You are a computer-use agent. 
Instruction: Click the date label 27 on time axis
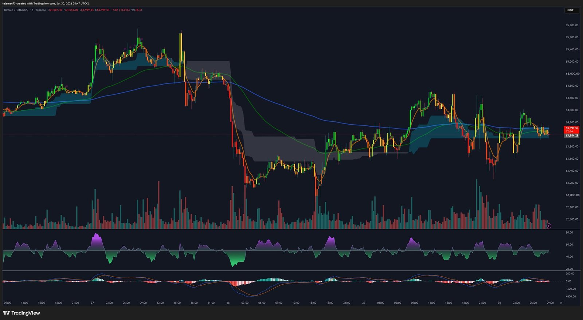point(92,303)
